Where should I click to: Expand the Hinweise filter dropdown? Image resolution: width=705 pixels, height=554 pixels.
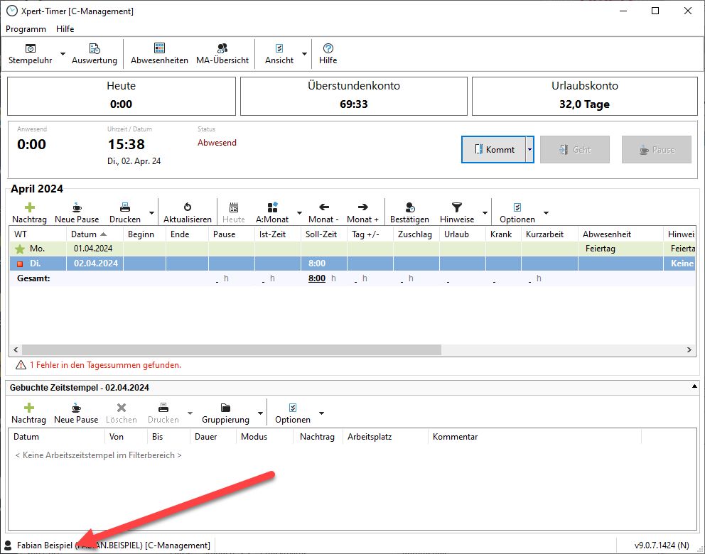[485, 213]
